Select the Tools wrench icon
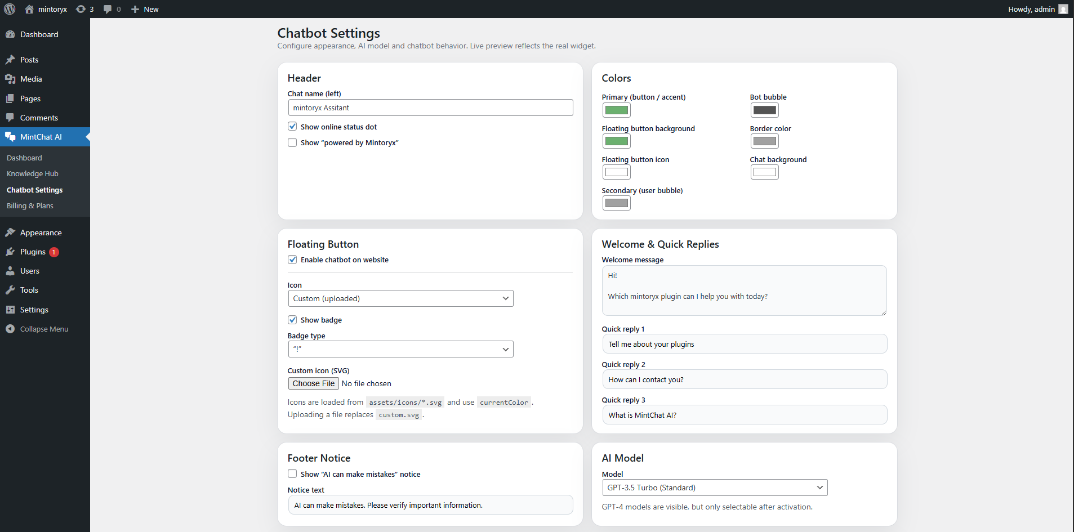The height and width of the screenshot is (532, 1074). click(10, 290)
